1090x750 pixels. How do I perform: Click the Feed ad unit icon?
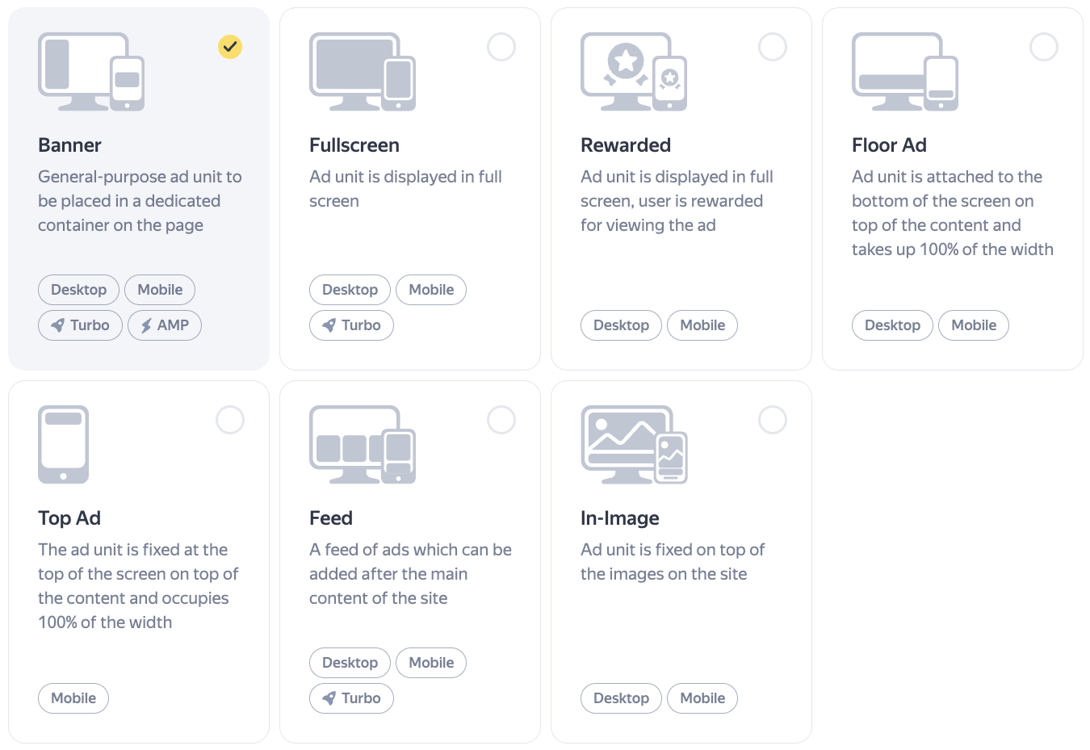(x=363, y=445)
